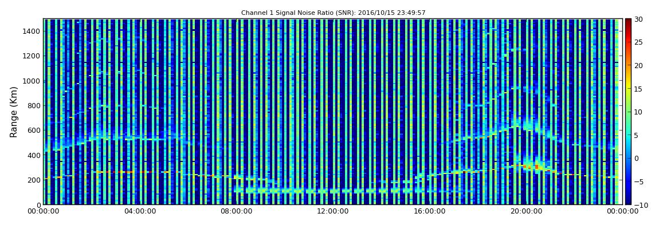Click the '20' colorbar scale label

coord(639,65)
